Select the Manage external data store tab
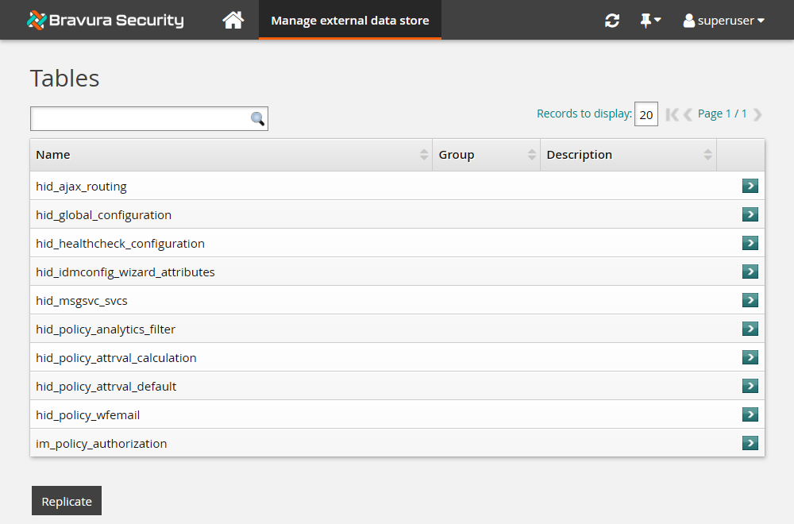This screenshot has height=524, width=794. (x=349, y=20)
